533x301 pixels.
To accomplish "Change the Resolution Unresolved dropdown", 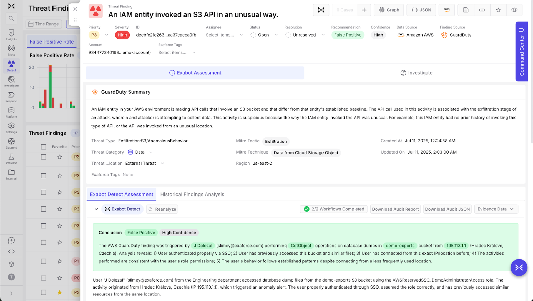I will click(305, 35).
